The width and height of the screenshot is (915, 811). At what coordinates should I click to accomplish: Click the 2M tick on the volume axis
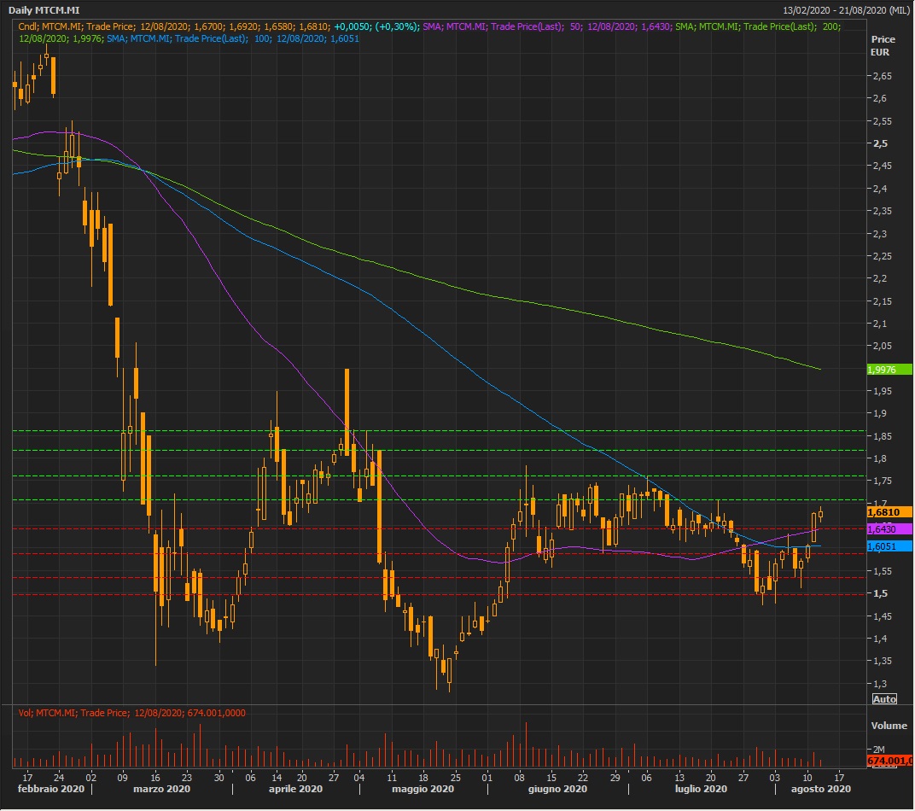[877, 749]
